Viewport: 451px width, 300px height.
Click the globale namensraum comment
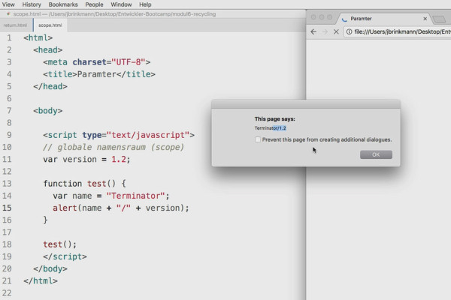pos(114,147)
